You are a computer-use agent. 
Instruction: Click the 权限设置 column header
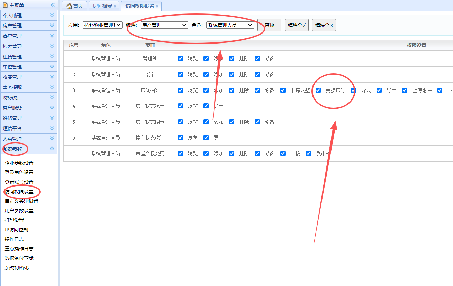[416, 45]
